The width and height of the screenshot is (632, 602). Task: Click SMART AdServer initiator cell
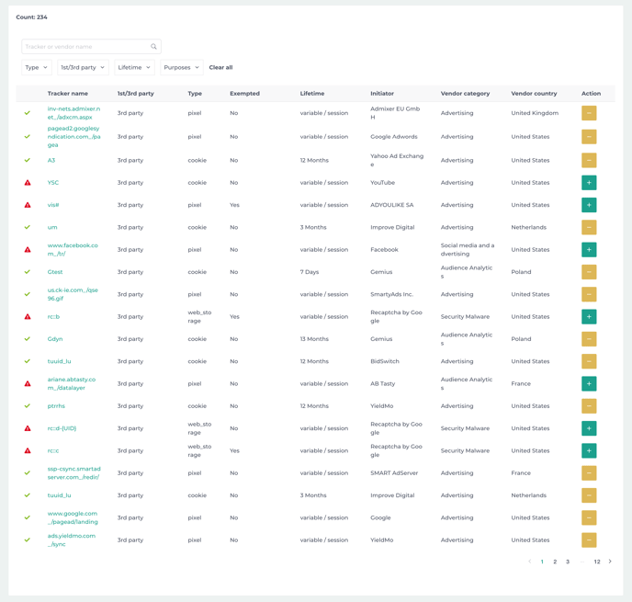[x=394, y=473]
